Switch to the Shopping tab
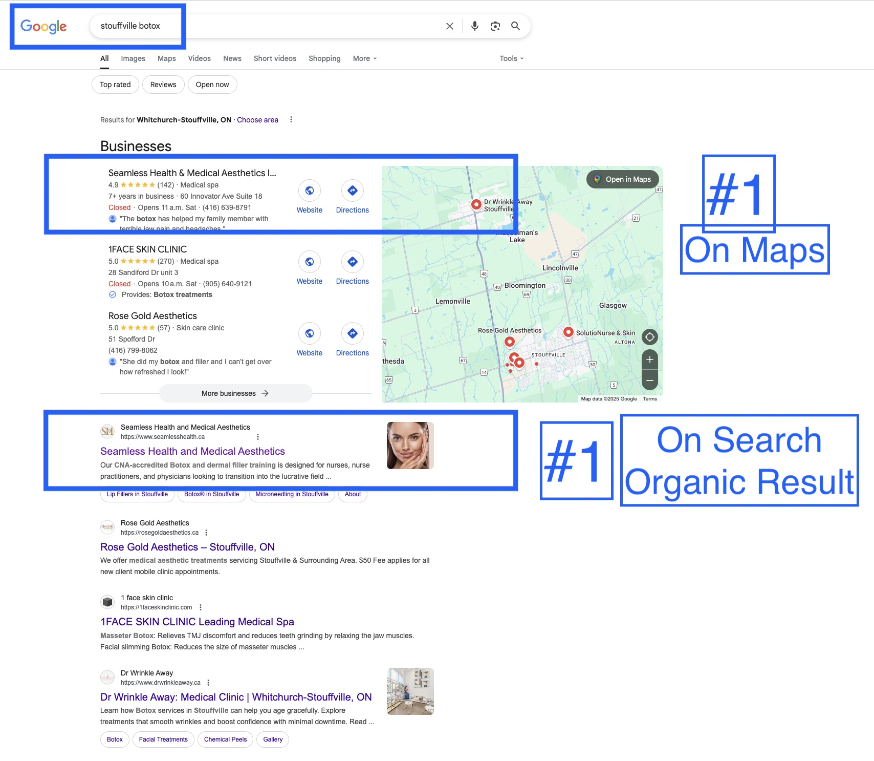874x761 pixels. click(324, 58)
